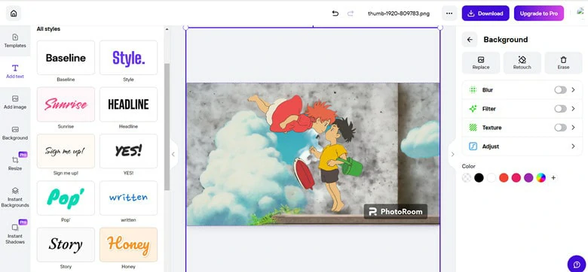This screenshot has width=588, height=272.
Task: Choose the Baseline text style
Action: coord(66,58)
